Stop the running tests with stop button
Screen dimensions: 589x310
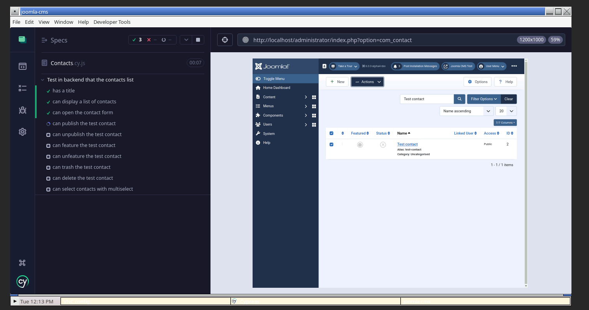[198, 40]
